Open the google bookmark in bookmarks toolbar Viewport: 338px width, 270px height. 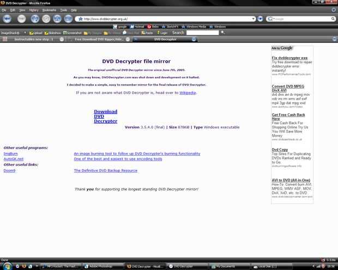[120, 27]
